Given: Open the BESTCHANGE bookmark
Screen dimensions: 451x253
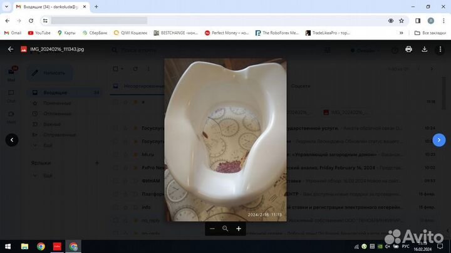Looking at the screenshot, I should 176,33.
